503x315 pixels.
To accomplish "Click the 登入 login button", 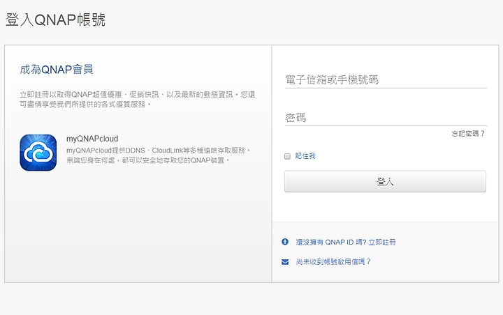I will click(x=385, y=181).
